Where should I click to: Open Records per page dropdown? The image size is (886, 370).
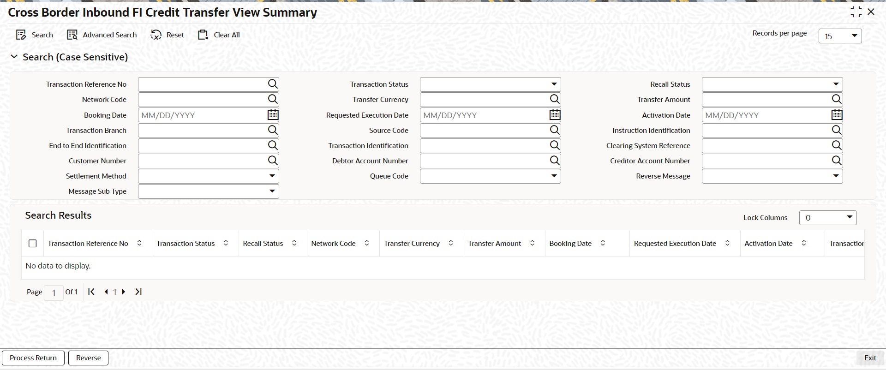(x=840, y=36)
